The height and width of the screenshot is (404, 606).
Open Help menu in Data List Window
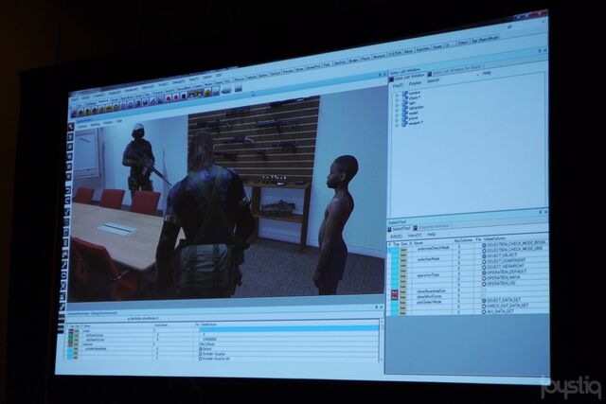click(487, 73)
